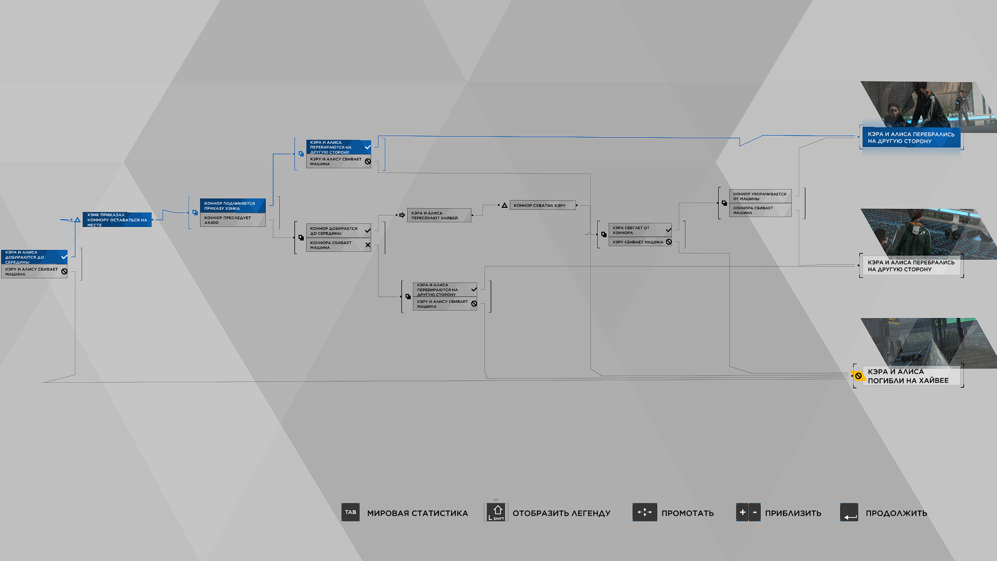Select node ХЭНК ПРИКАЗАЛ КОННОРУ ОСТАВАТЬСЯ НА МЕСТЕ
This screenshot has width=997, height=561.
pyautogui.click(x=117, y=220)
